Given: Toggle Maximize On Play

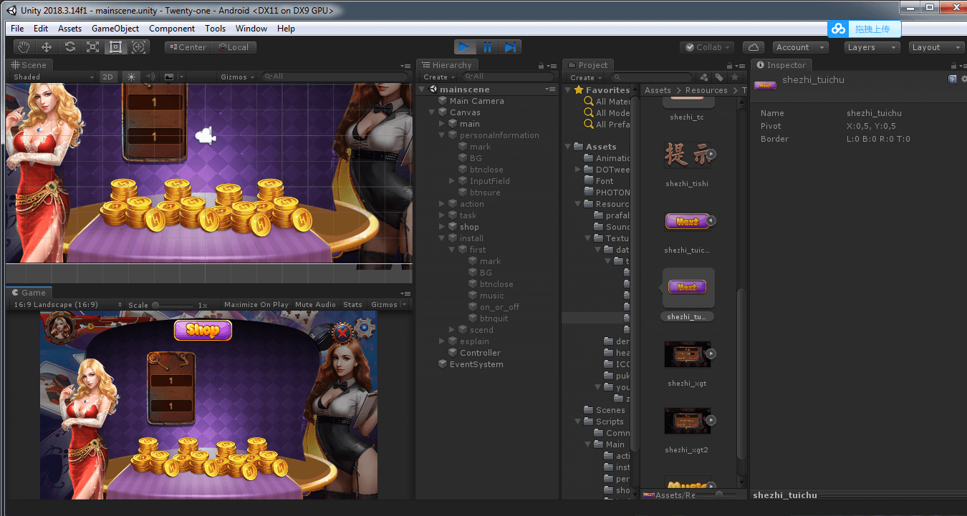Looking at the screenshot, I should click(x=256, y=305).
